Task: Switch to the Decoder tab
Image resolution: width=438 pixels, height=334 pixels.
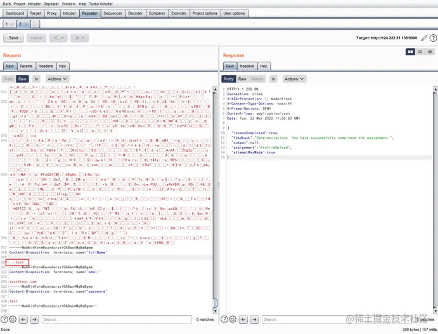Action: click(x=136, y=13)
